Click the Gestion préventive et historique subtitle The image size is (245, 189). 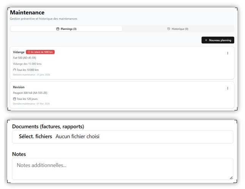43,19
